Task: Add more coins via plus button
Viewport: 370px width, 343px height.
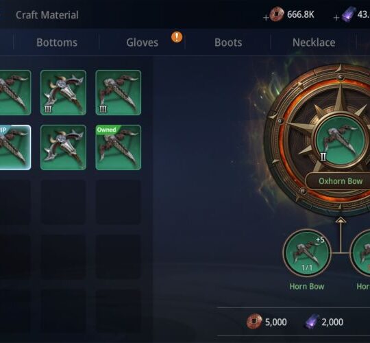Action: click(266, 17)
